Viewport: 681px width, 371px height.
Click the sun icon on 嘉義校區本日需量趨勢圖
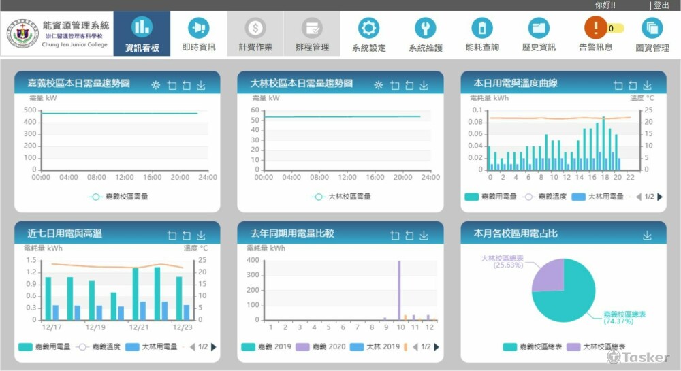coord(155,85)
